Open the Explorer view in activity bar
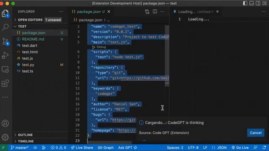 tap(5, 13)
